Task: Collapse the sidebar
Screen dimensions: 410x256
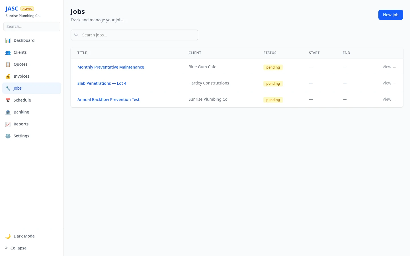Action: pyautogui.click(x=32, y=248)
